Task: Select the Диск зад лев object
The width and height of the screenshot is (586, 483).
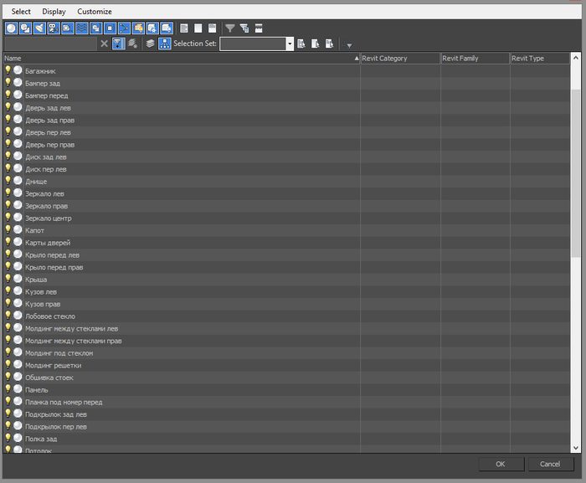Action: click(45, 157)
